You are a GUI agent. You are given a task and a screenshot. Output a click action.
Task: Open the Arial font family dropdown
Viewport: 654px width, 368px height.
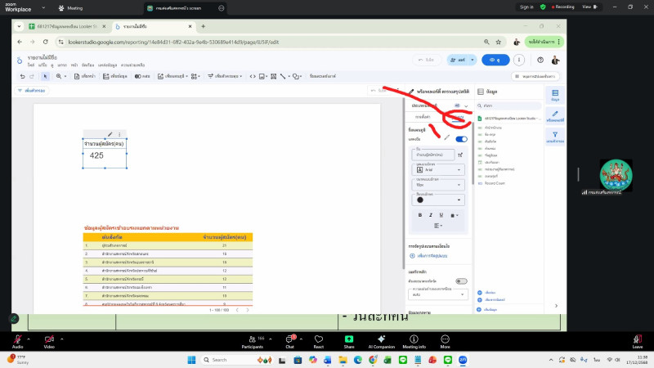point(437,169)
